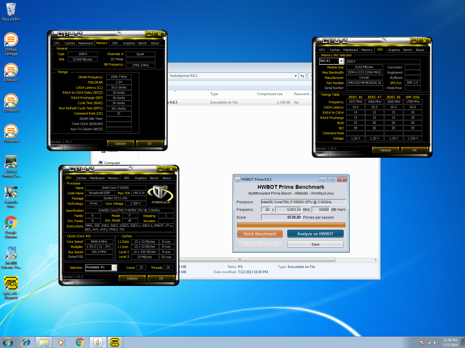Click Save in HWBOT Prime
The width and height of the screenshot is (465, 348).
tap(315, 244)
